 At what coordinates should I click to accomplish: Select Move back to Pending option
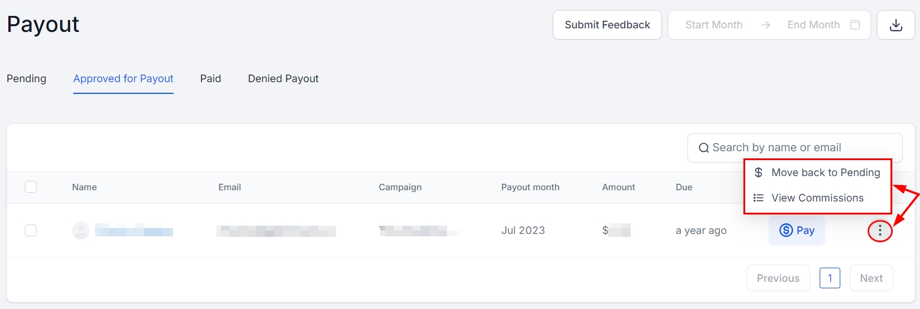825,173
